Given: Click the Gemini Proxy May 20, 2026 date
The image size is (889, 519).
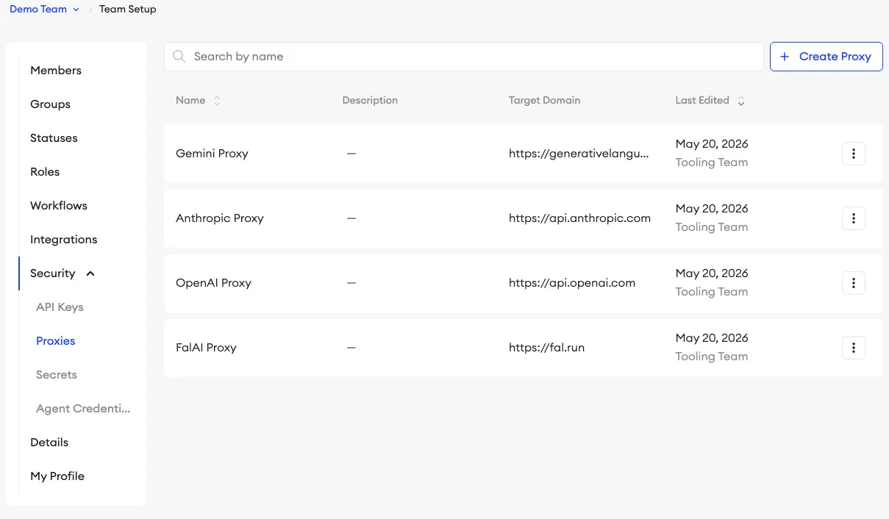Looking at the screenshot, I should (712, 144).
